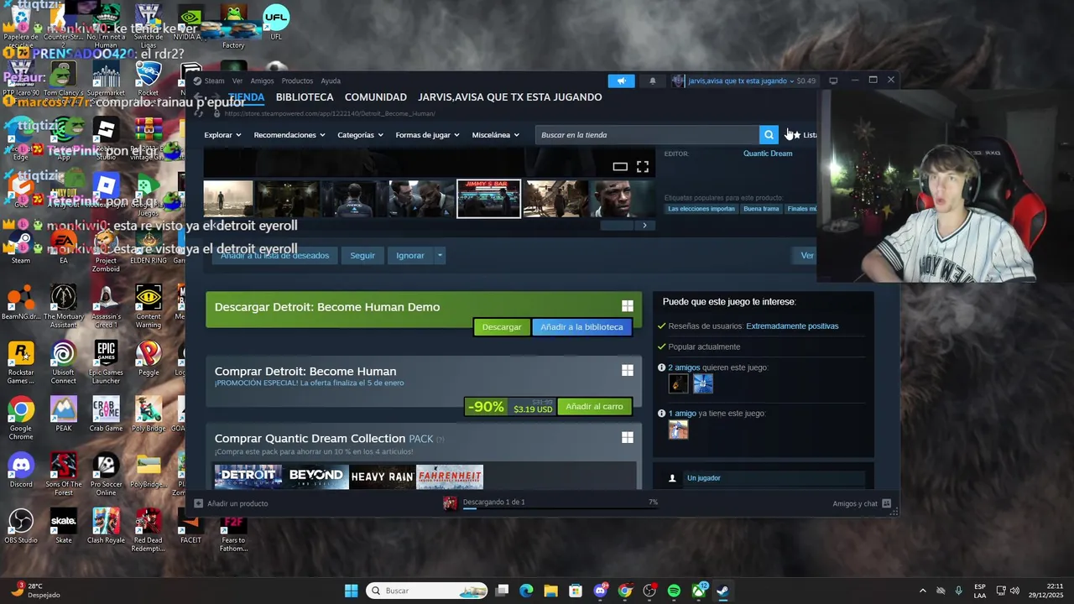Open the Amigos menu

tap(262, 81)
